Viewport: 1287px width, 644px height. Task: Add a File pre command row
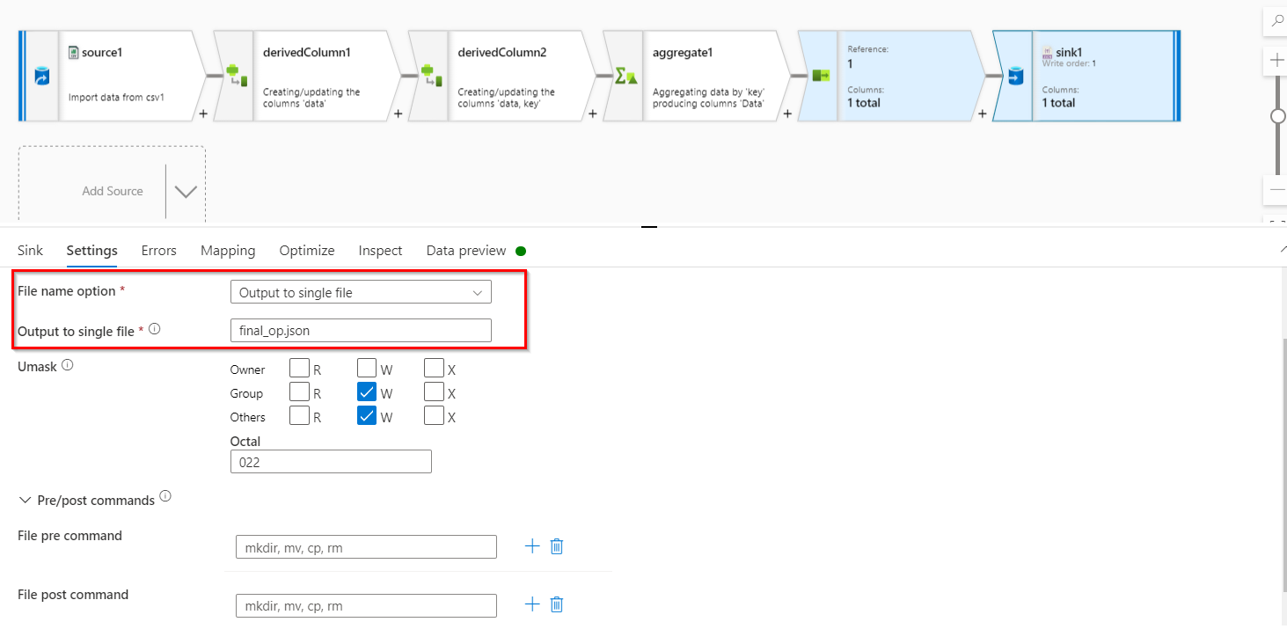coord(531,546)
